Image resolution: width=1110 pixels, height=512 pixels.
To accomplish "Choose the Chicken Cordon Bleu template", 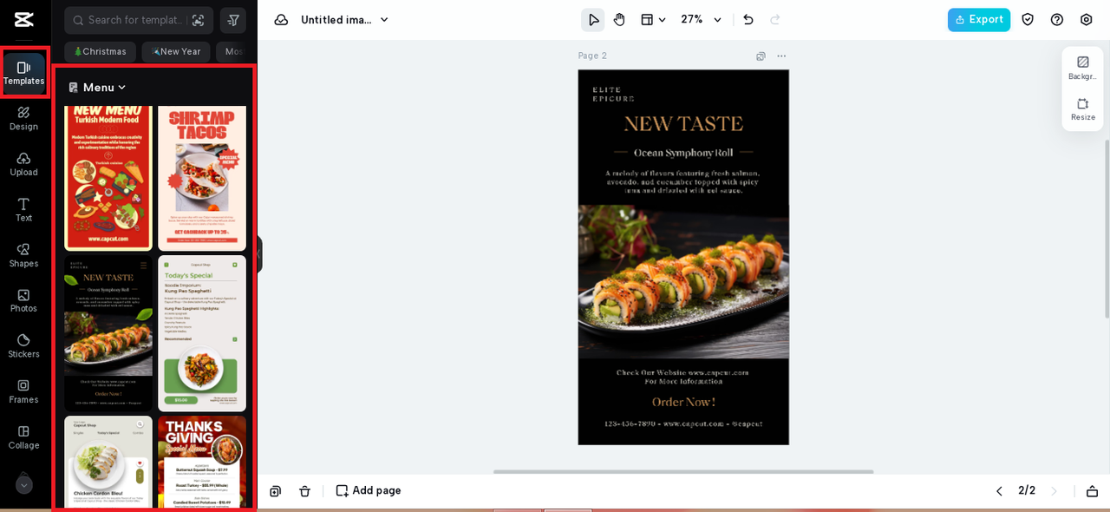I will [x=108, y=462].
